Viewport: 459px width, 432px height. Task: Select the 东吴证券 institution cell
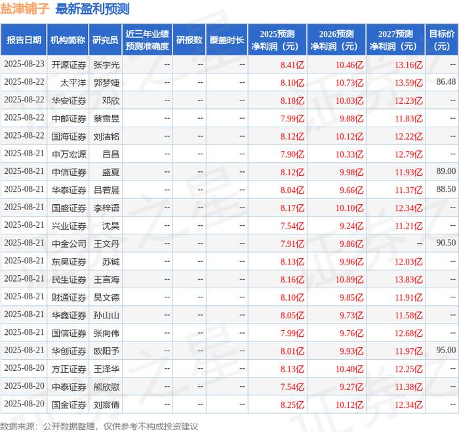tap(69, 261)
